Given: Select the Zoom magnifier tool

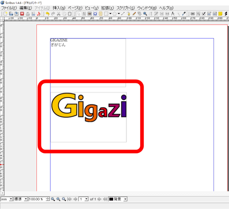Looking at the screenshot, I should coord(145,14).
